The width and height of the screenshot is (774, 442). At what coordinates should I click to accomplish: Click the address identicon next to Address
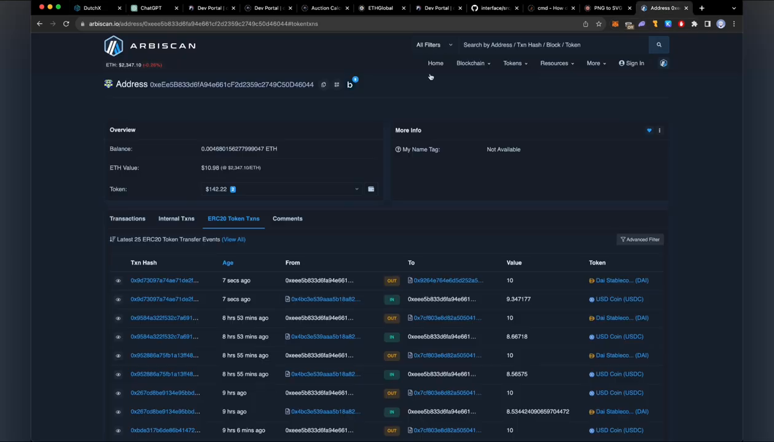point(108,84)
